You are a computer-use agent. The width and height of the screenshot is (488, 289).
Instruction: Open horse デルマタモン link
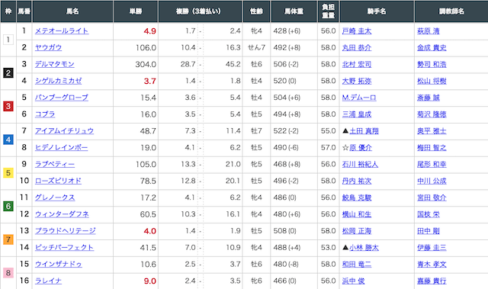[54, 64]
